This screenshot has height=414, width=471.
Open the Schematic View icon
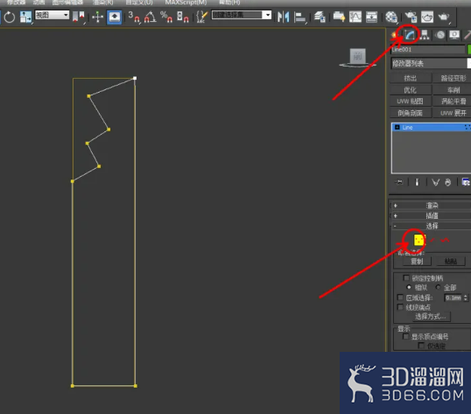[371, 17]
